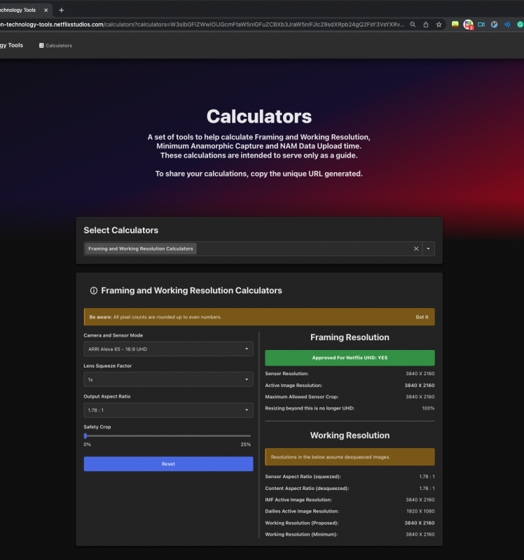Click the Technology Tools site title

11,45
